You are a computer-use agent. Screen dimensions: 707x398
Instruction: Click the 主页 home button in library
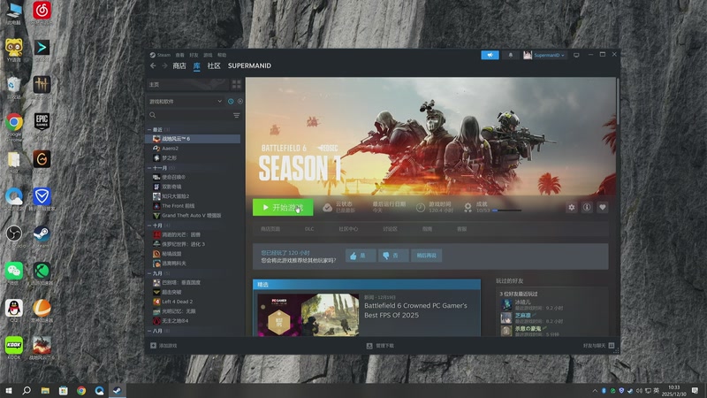[187, 84]
